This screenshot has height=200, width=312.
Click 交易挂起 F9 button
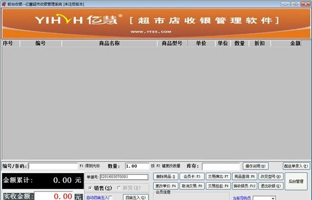click(218, 186)
